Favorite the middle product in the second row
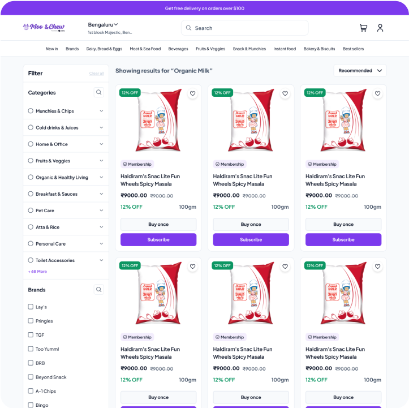The height and width of the screenshot is (408, 409). 285,267
